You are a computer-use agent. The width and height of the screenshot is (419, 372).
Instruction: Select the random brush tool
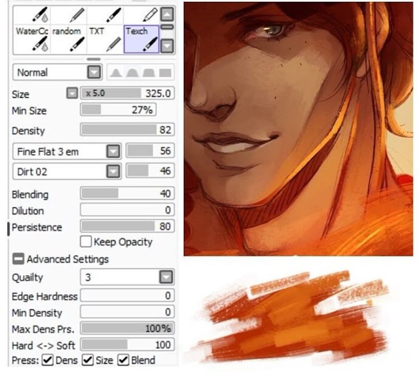click(68, 39)
